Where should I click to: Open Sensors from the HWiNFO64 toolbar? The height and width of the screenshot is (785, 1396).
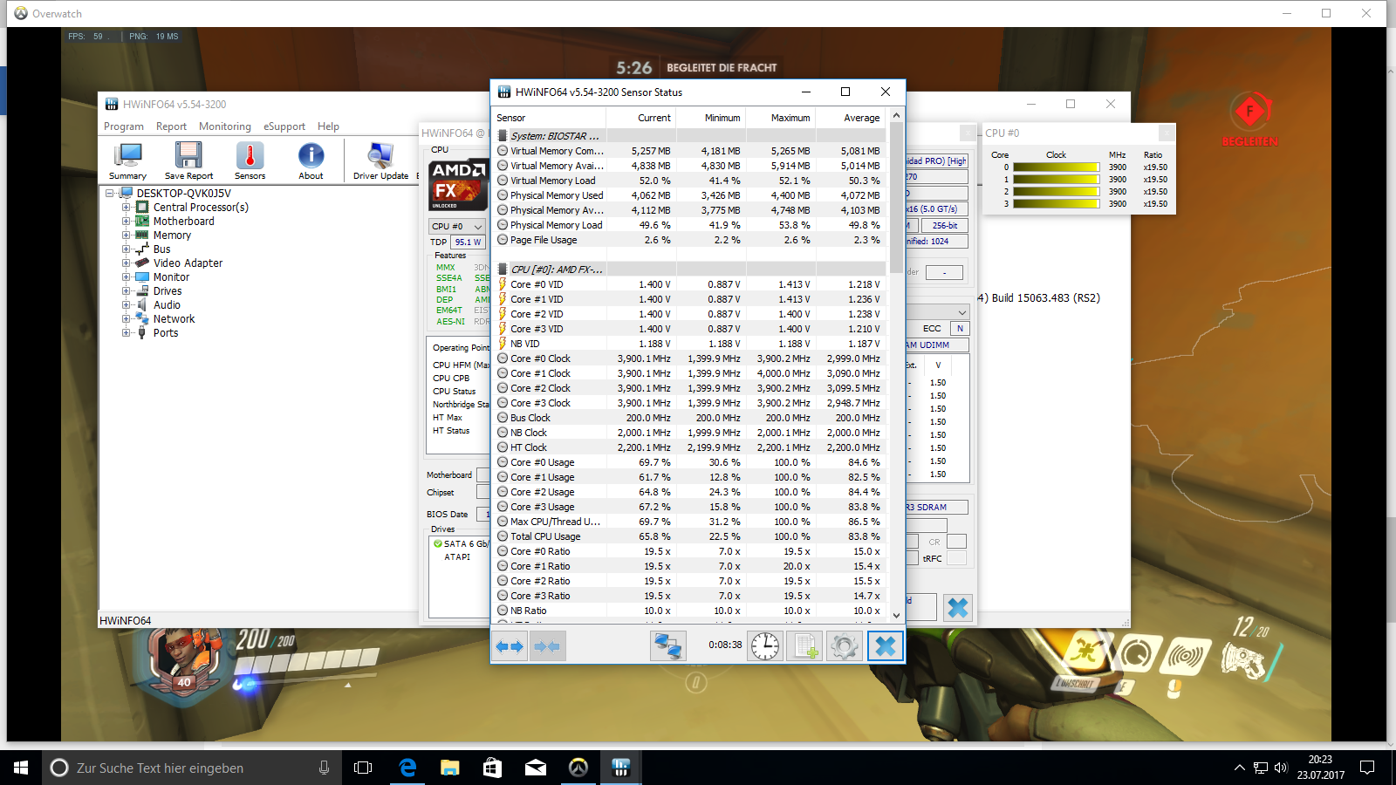[250, 161]
